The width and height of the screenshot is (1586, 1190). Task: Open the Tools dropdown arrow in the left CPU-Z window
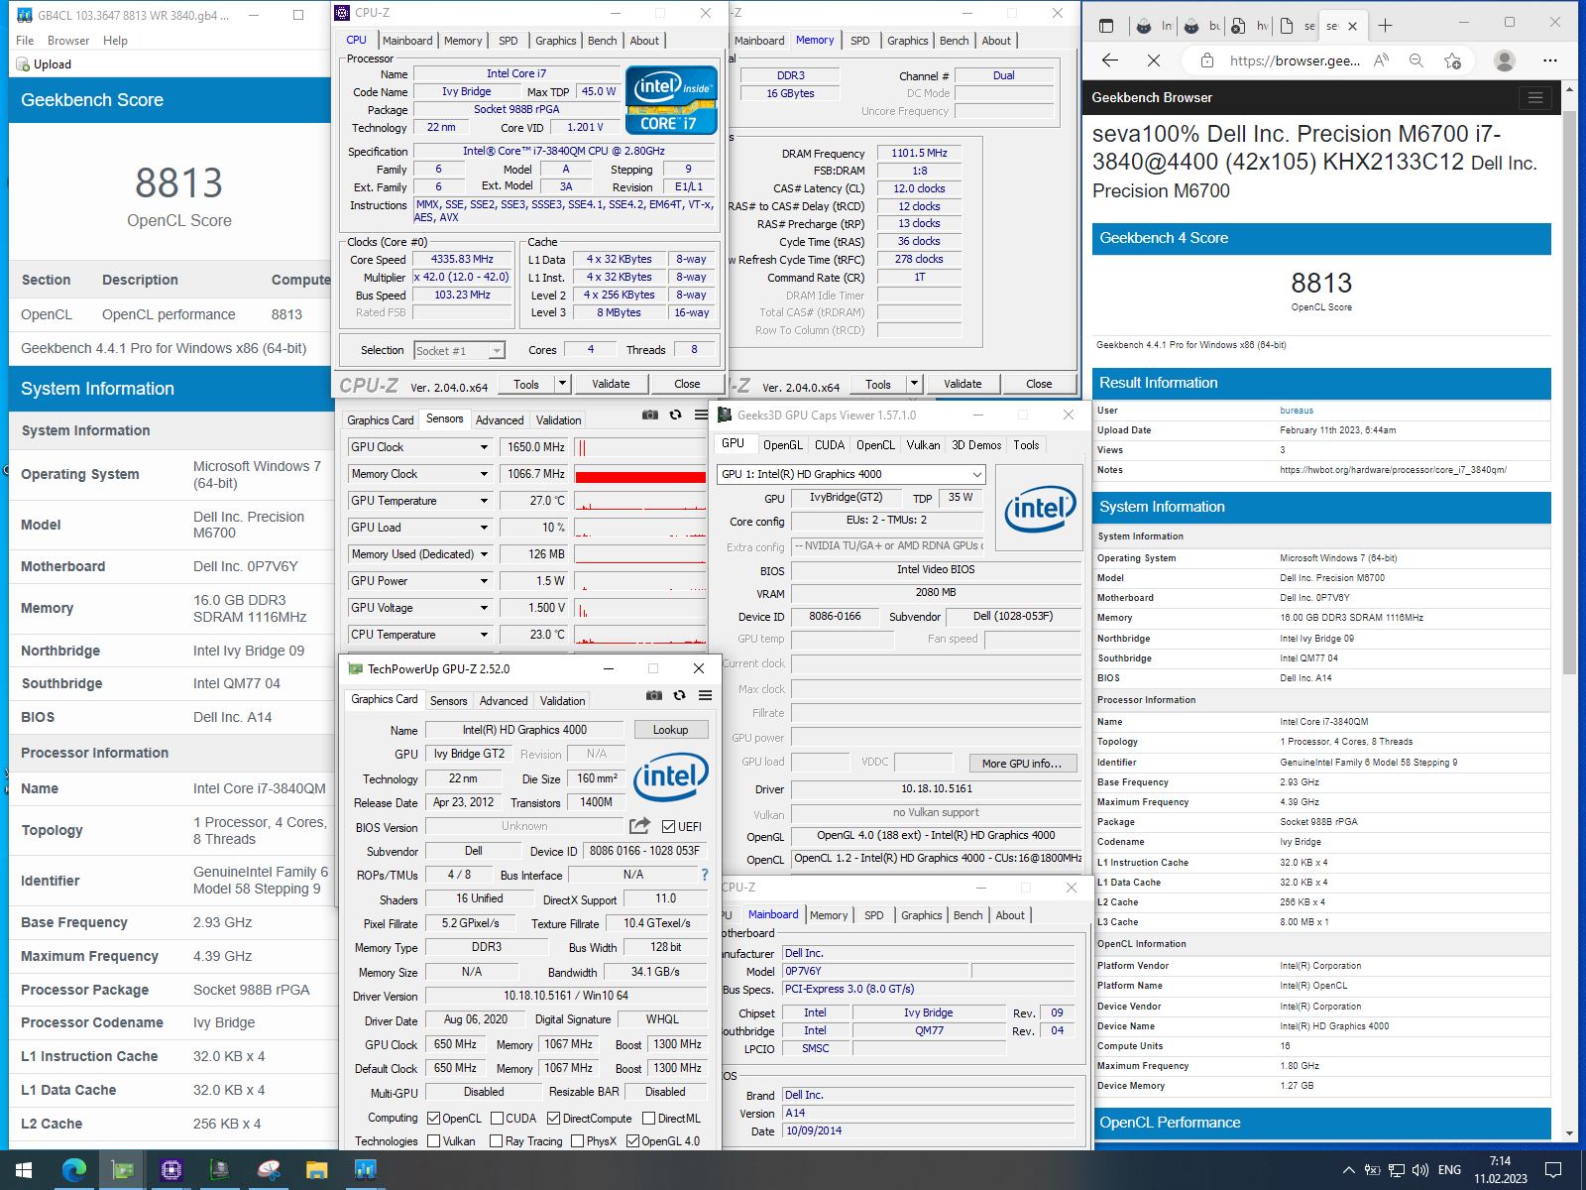pyautogui.click(x=562, y=384)
